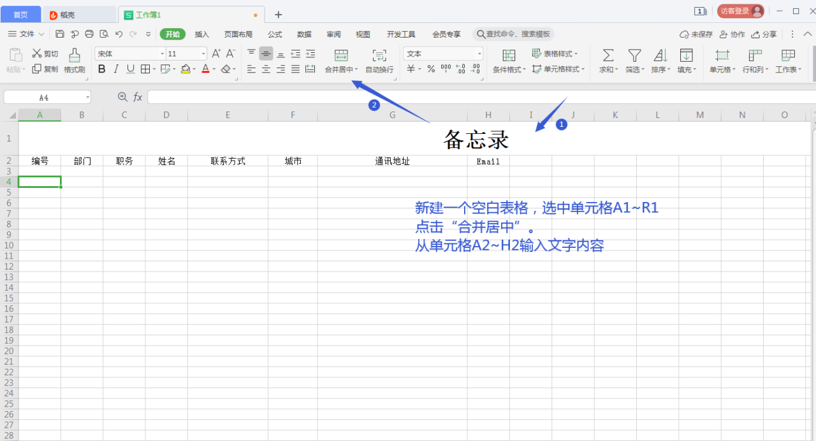Click the increase decimal places icon
816x441 pixels.
tap(462, 69)
